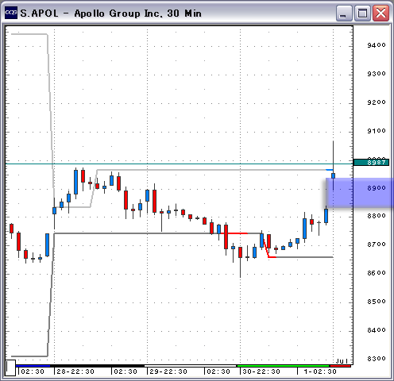Click the 8987 current price label
394x381 pixels.
[x=371, y=162]
